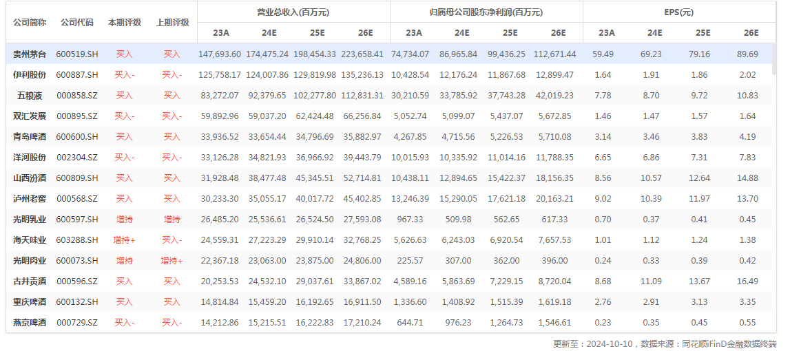
Task: Select 光明乳业 company name
Action: 29,219
